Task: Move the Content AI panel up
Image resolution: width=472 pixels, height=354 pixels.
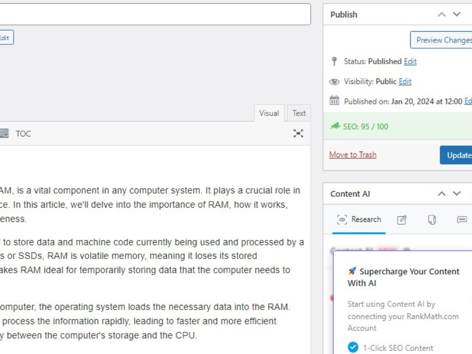Action: point(441,194)
